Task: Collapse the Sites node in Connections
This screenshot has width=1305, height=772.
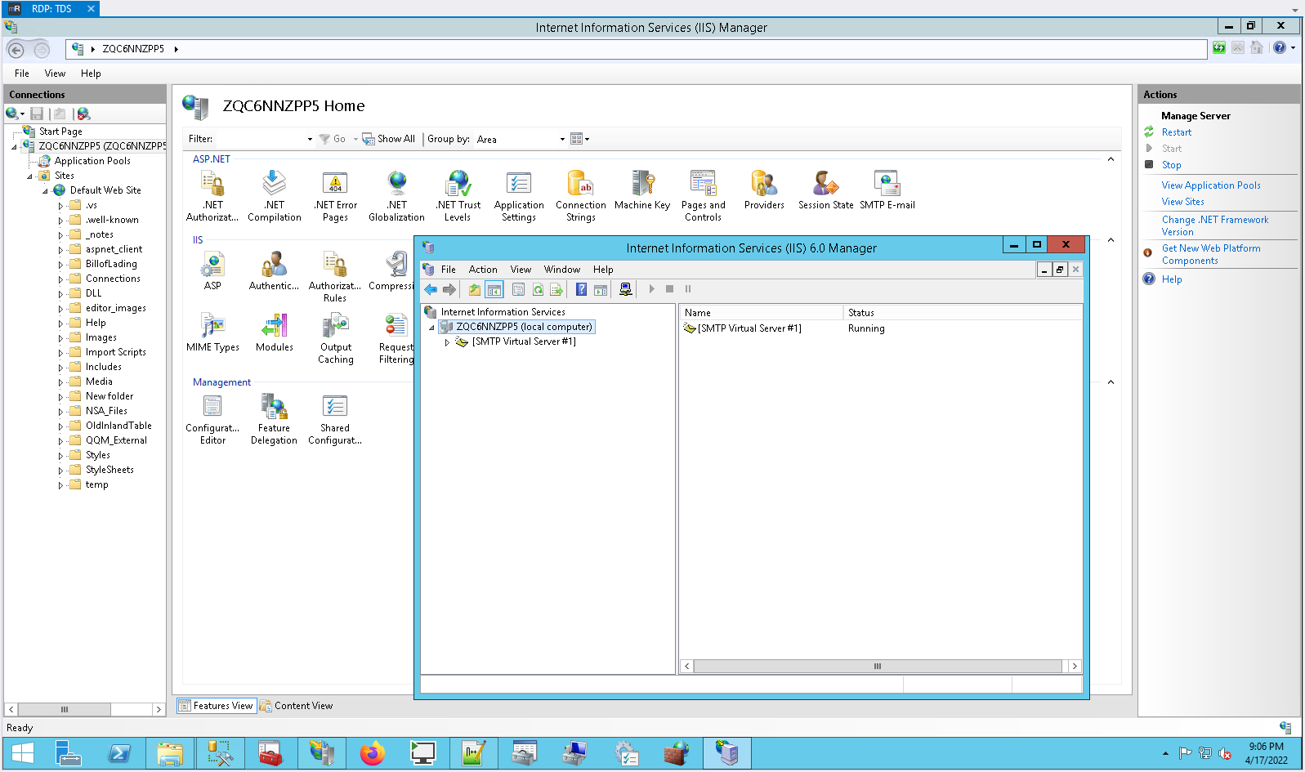Action: (29, 176)
